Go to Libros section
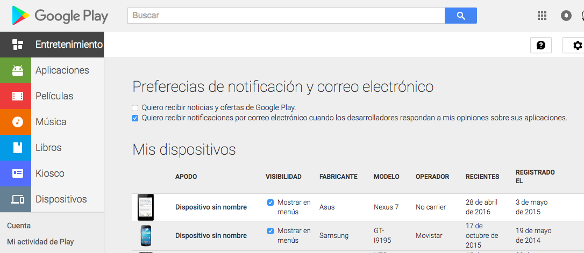584x253 pixels. [x=48, y=147]
